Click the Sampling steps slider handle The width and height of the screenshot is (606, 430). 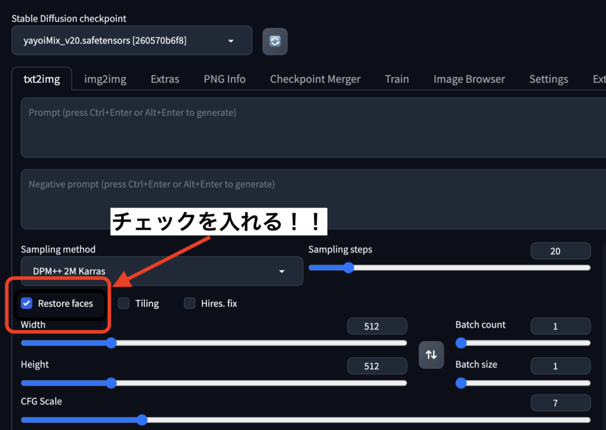(x=348, y=267)
